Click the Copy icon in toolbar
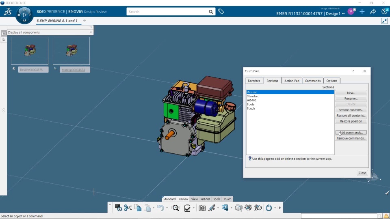The image size is (390, 219). [x=138, y=208]
